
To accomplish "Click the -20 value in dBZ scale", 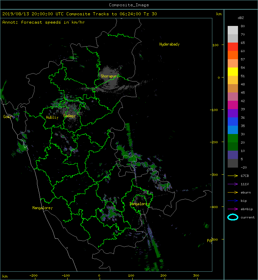I will coord(244,167).
